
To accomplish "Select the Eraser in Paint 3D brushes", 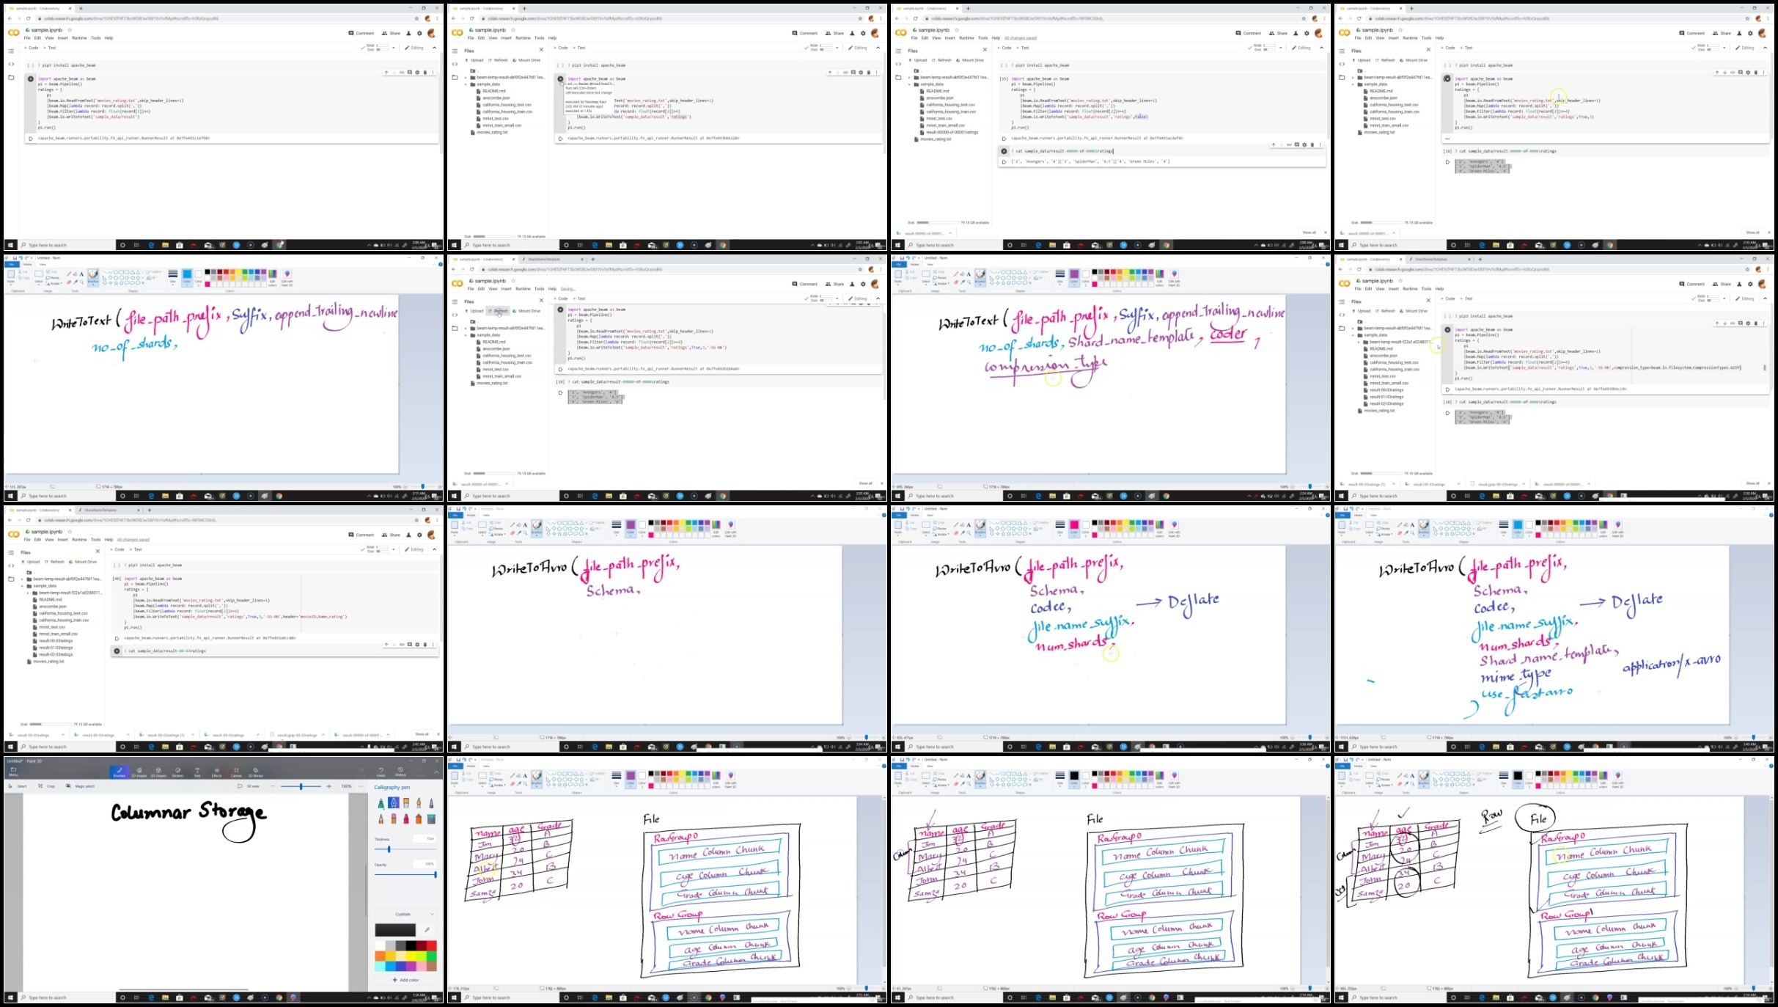I will [393, 819].
